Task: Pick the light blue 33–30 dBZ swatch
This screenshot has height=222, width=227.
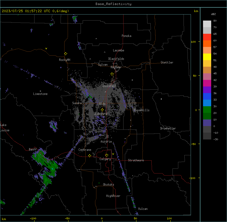Action: 207,103
